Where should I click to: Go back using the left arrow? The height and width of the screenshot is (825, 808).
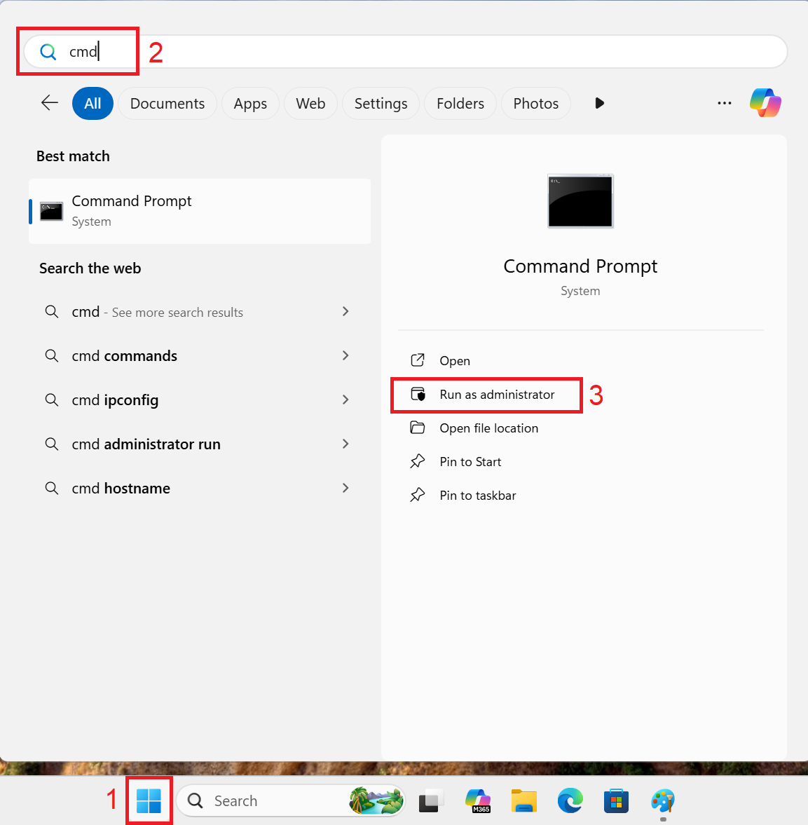point(50,103)
